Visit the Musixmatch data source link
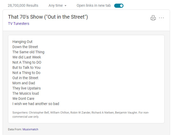Image resolution: width=171 pixels, height=135 pixels. tap(30, 129)
